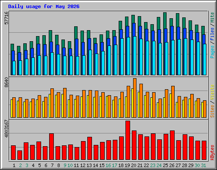Viewport: 217px width, 170px height.
Task: Click day 12 on the x-axis
Action: click(x=83, y=165)
